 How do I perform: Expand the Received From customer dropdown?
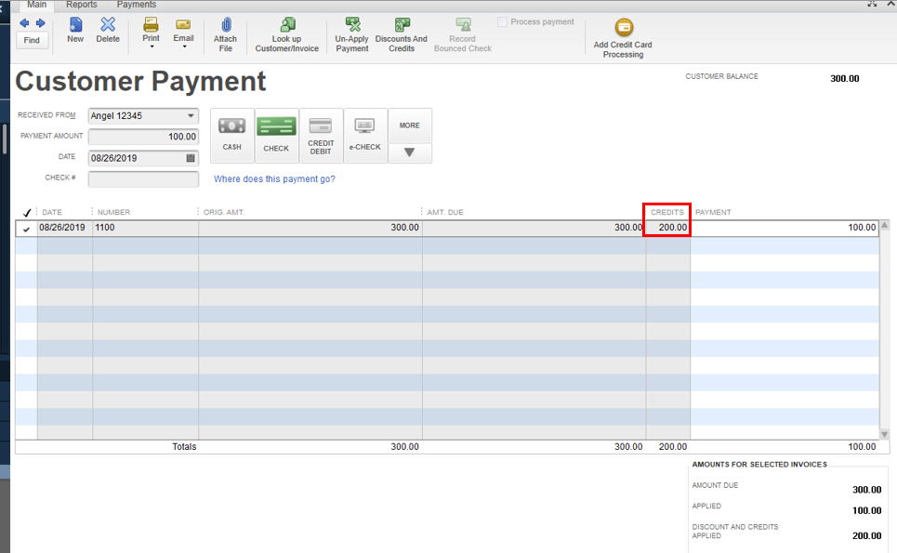click(x=191, y=115)
